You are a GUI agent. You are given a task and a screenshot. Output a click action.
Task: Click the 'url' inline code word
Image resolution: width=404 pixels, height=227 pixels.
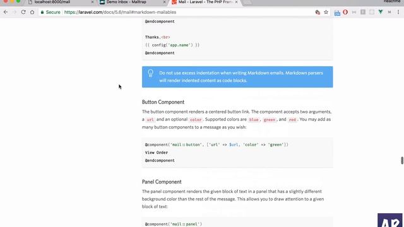(150, 120)
